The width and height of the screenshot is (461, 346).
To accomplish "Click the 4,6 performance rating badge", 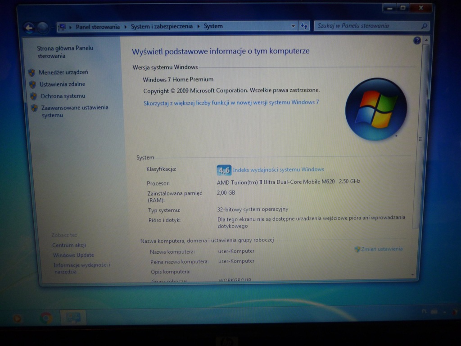I will click(x=224, y=170).
